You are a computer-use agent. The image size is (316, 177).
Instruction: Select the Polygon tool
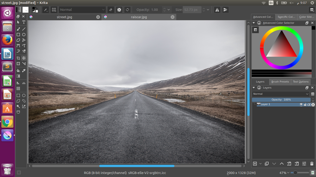pos(18,40)
